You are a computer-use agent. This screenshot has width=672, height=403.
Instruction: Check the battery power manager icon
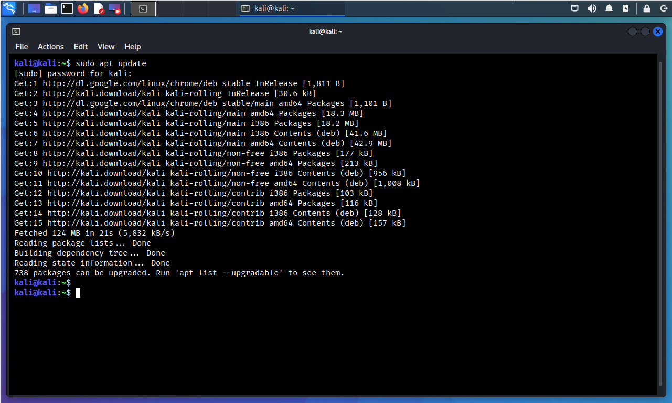(626, 8)
